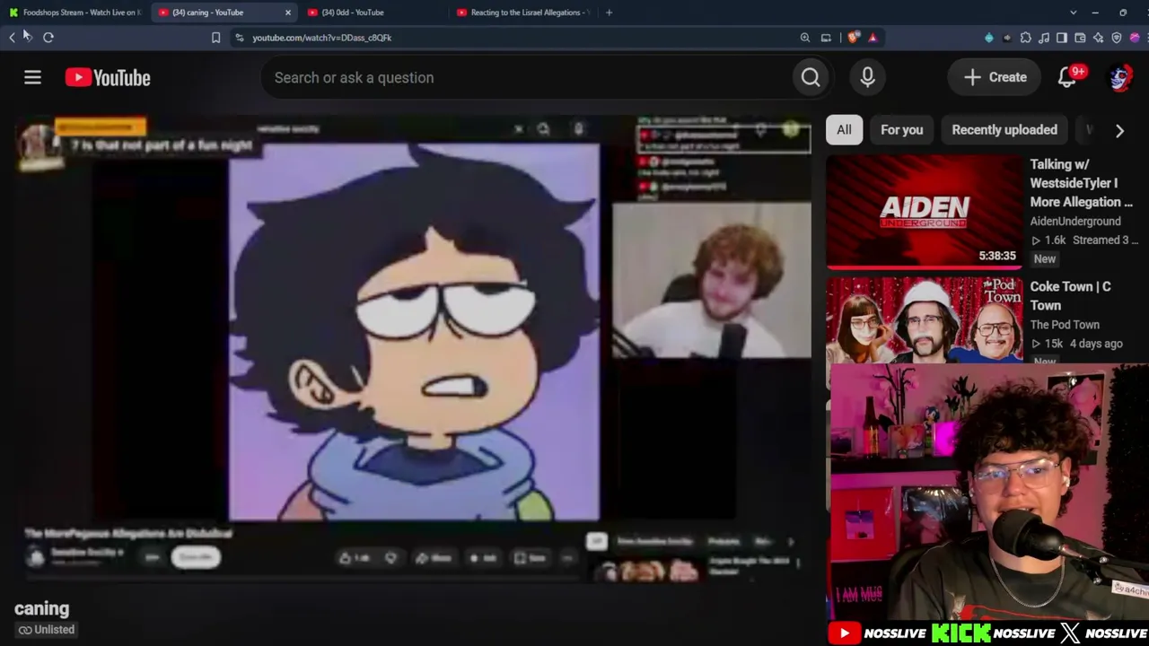
Task: Open the zoom magnifier in address bar
Action: pos(805,38)
